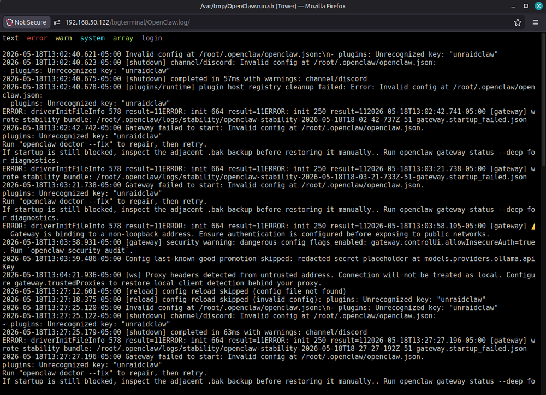Click the line 'completed in 57ms with warnings'
The image size is (546, 395).
pos(185,79)
